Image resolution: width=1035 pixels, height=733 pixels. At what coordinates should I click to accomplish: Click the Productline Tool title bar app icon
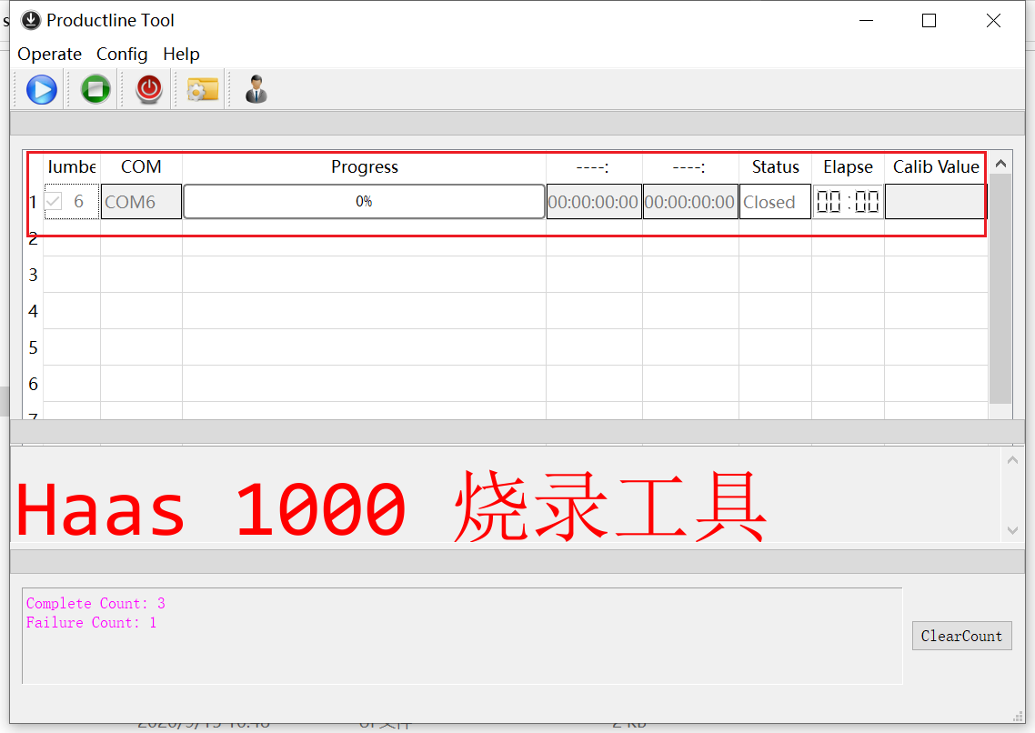tap(30, 20)
